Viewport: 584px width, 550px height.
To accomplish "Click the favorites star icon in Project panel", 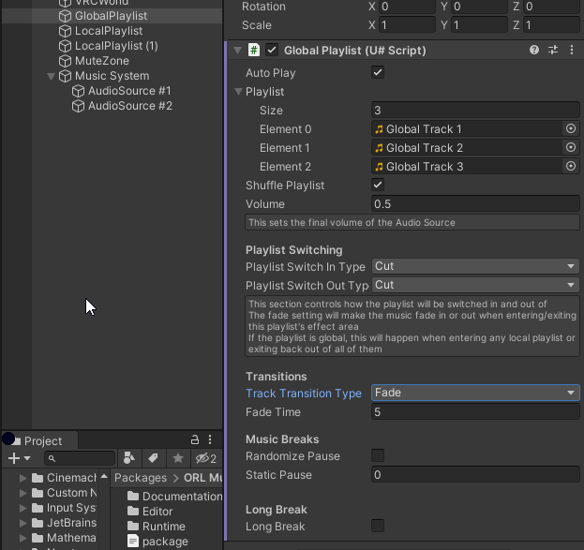I will coord(177,458).
